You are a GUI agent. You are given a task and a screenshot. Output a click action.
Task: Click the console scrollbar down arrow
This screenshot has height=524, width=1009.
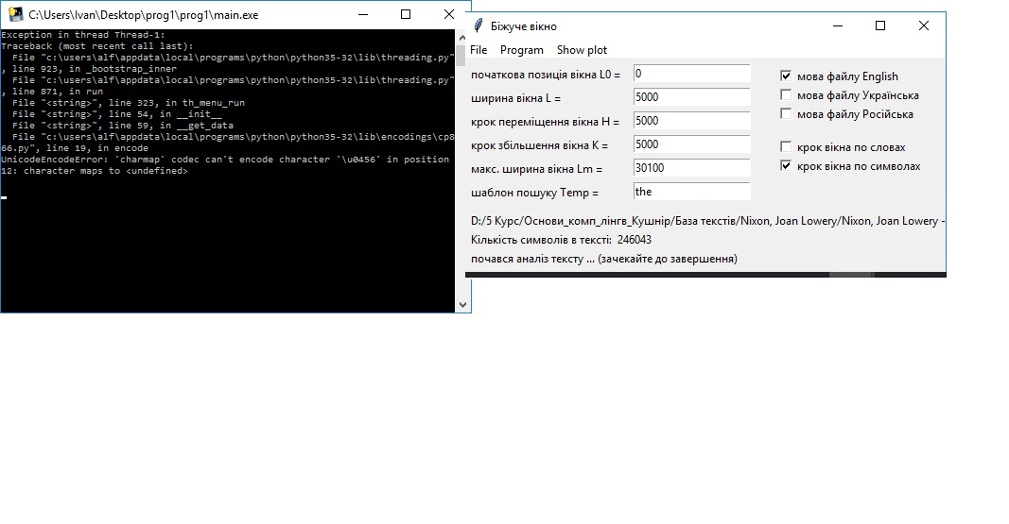point(462,304)
